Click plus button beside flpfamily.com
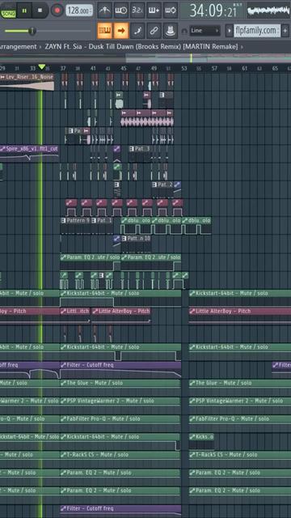Viewport: 291px width, 518px height. [x=285, y=31]
